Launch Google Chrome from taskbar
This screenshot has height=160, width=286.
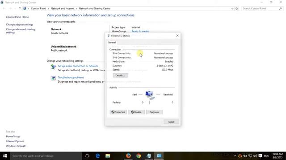139,156
